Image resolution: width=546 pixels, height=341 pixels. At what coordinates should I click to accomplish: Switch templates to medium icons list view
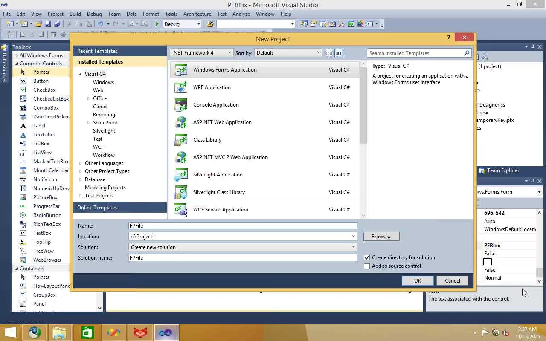339,53
